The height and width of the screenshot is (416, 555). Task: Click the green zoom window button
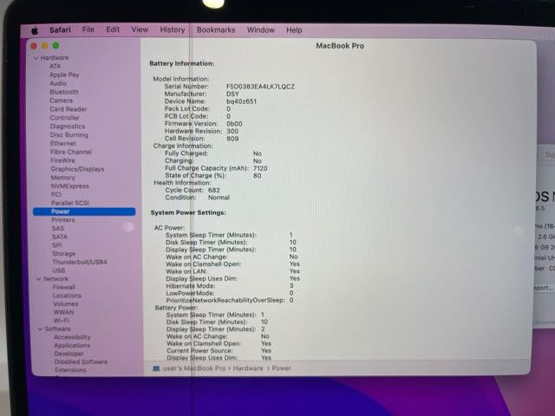55,46
